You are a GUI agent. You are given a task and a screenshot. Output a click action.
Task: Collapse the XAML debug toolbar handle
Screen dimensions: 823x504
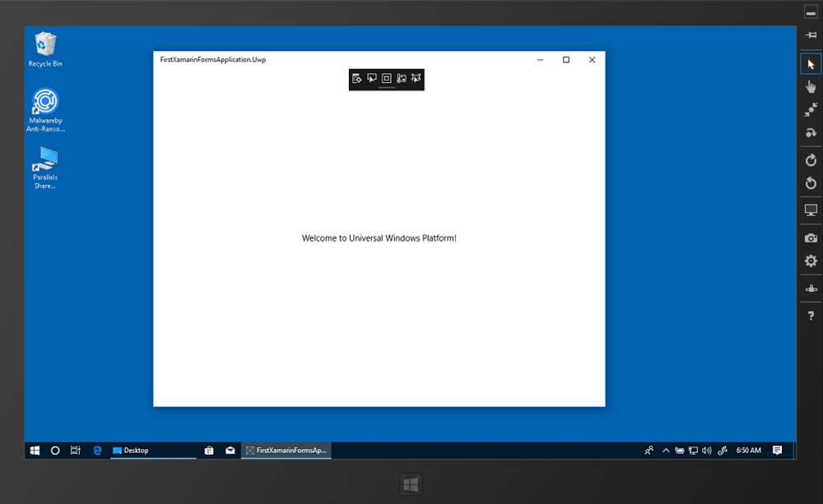coord(386,87)
